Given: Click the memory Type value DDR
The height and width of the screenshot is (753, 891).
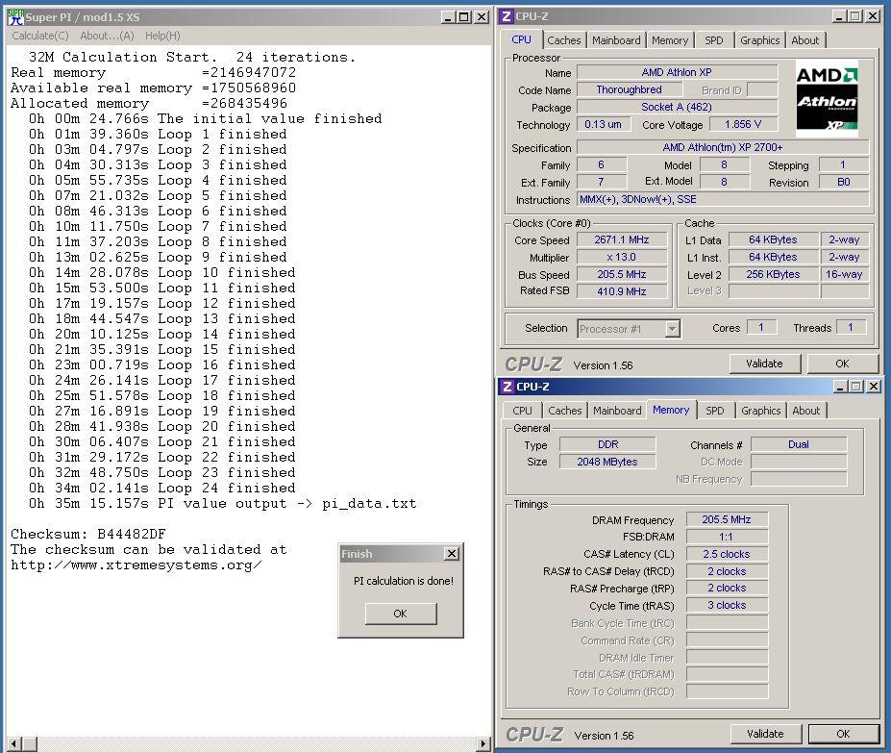Looking at the screenshot, I should pos(607,444).
